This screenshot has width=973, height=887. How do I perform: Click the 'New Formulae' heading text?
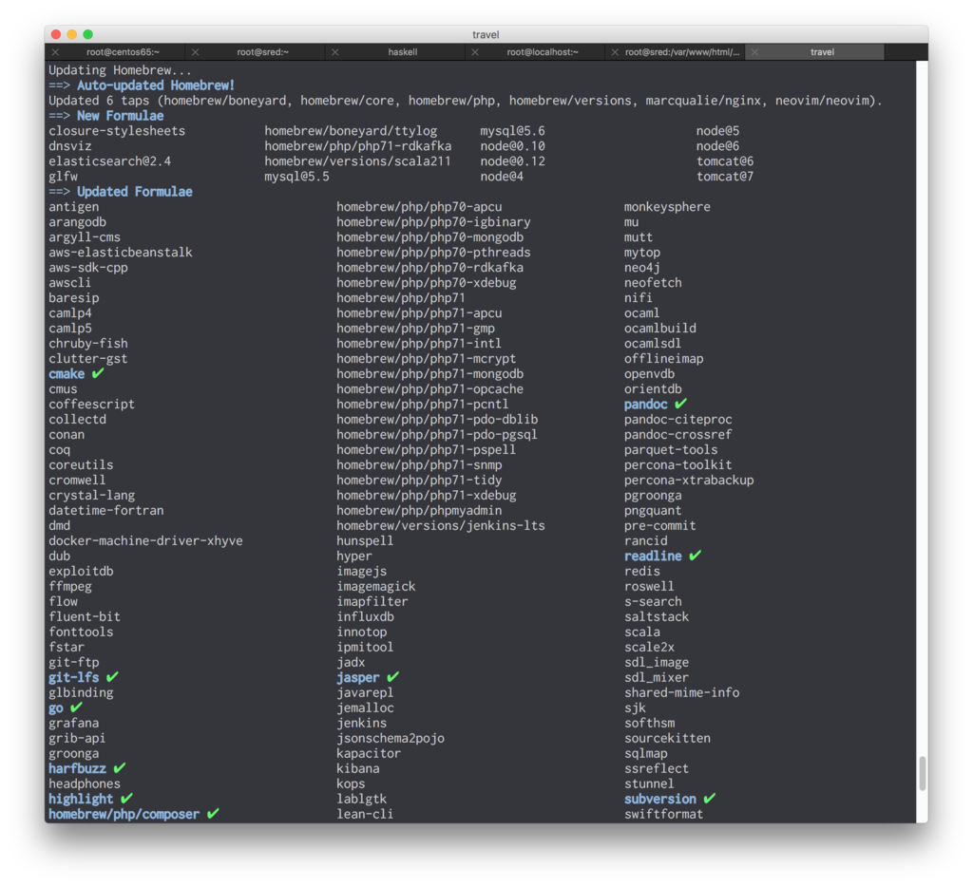click(x=121, y=115)
